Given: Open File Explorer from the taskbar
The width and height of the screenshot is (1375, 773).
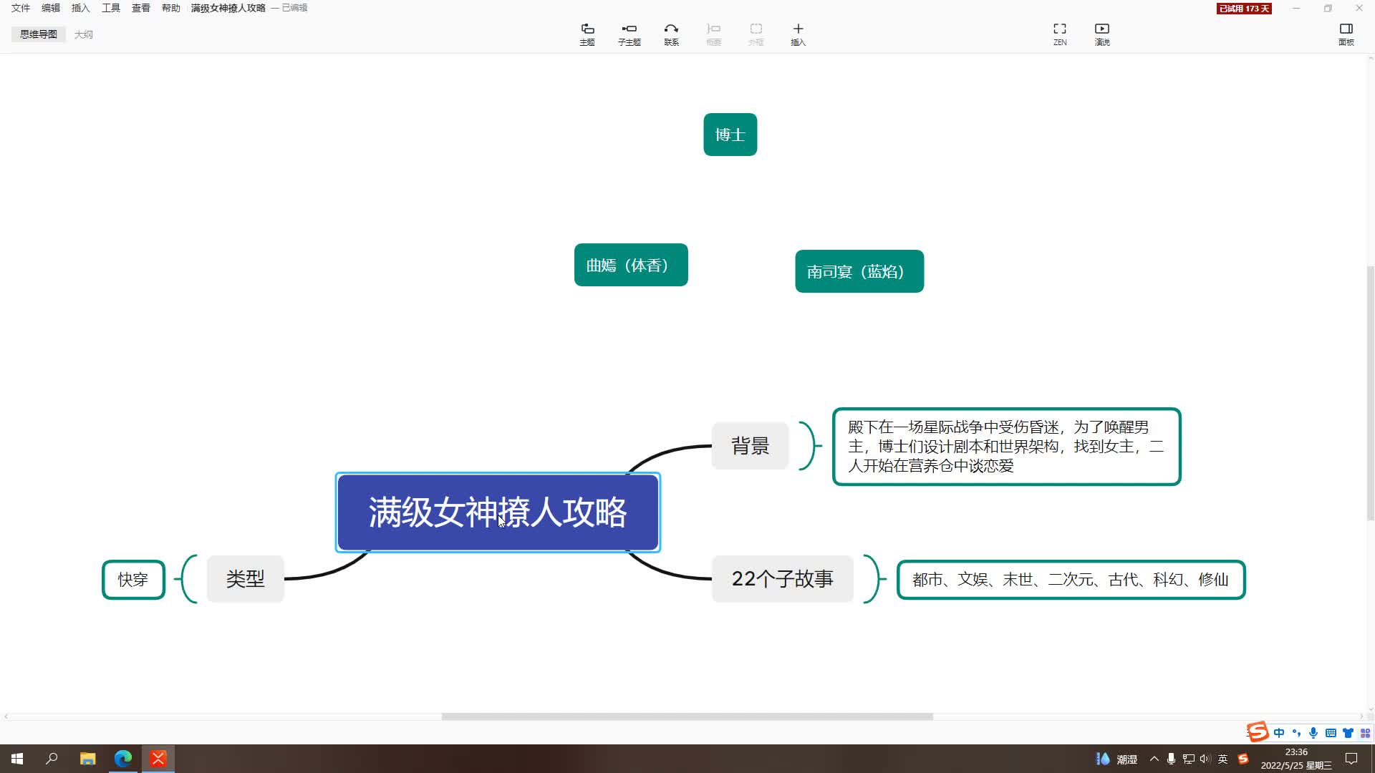Looking at the screenshot, I should tap(87, 759).
